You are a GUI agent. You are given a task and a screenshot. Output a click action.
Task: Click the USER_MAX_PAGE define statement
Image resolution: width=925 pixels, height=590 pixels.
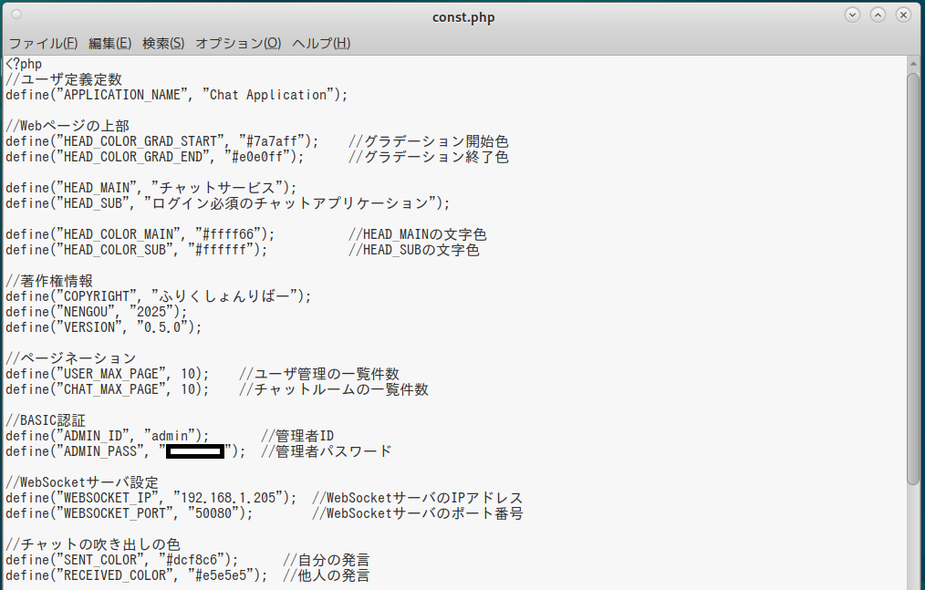click(108, 374)
